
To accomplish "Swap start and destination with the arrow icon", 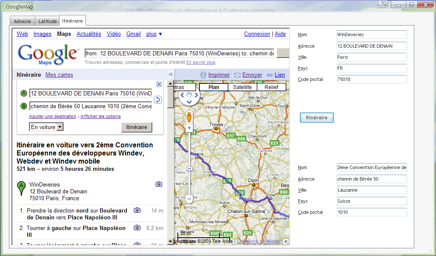I will pyautogui.click(x=158, y=99).
